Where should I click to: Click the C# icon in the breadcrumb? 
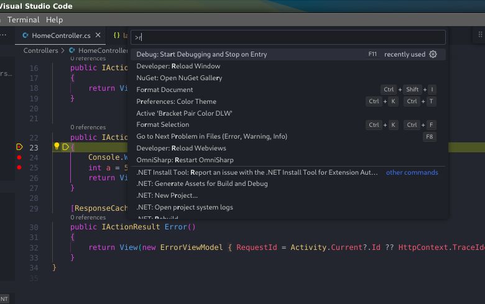click(72, 50)
